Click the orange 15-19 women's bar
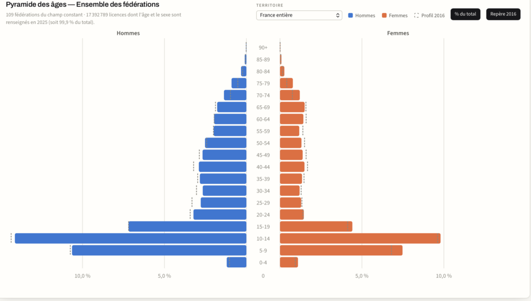Screen dimensions: 531x301 pyautogui.click(x=316, y=226)
